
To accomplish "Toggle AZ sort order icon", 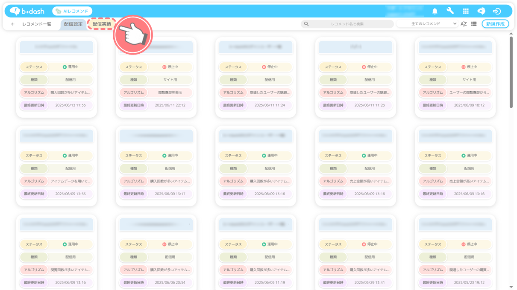I will 464,24.
